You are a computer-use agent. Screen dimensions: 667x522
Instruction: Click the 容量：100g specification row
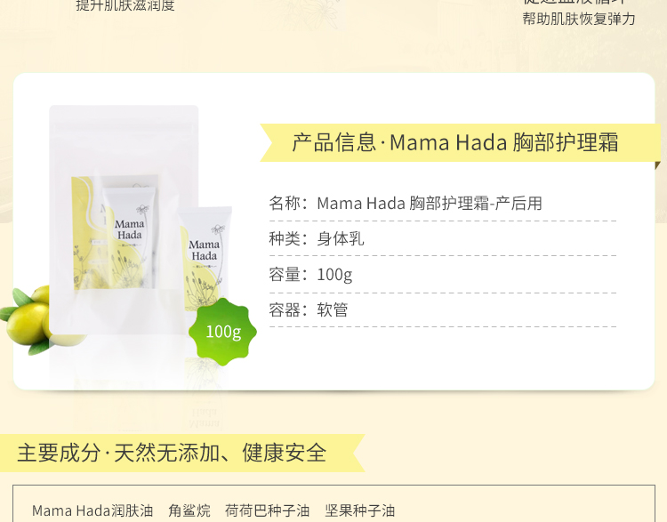[442, 275]
